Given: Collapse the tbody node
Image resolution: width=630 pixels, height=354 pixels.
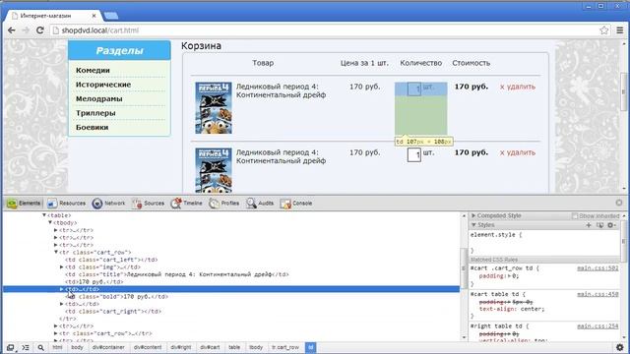Looking at the screenshot, I should (50, 223).
